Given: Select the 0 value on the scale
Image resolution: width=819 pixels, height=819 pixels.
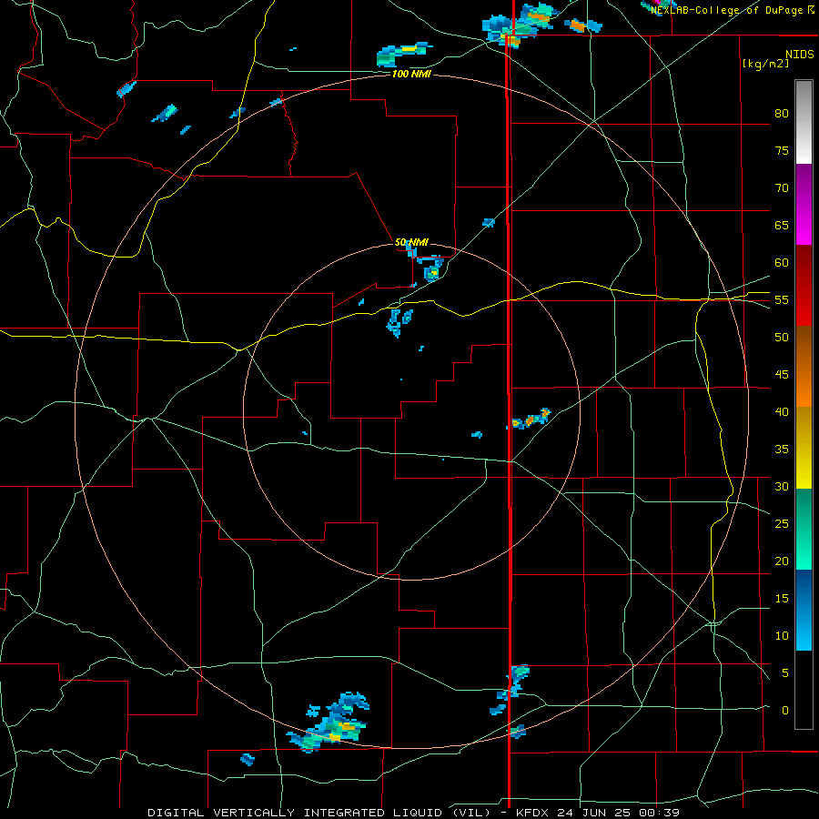Looking at the screenshot, I should tap(785, 711).
